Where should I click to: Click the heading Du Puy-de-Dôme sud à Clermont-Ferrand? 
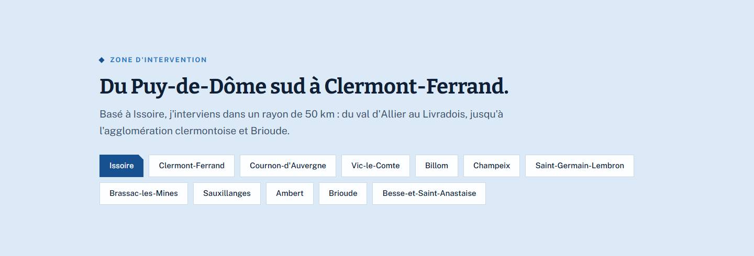pyautogui.click(x=304, y=87)
